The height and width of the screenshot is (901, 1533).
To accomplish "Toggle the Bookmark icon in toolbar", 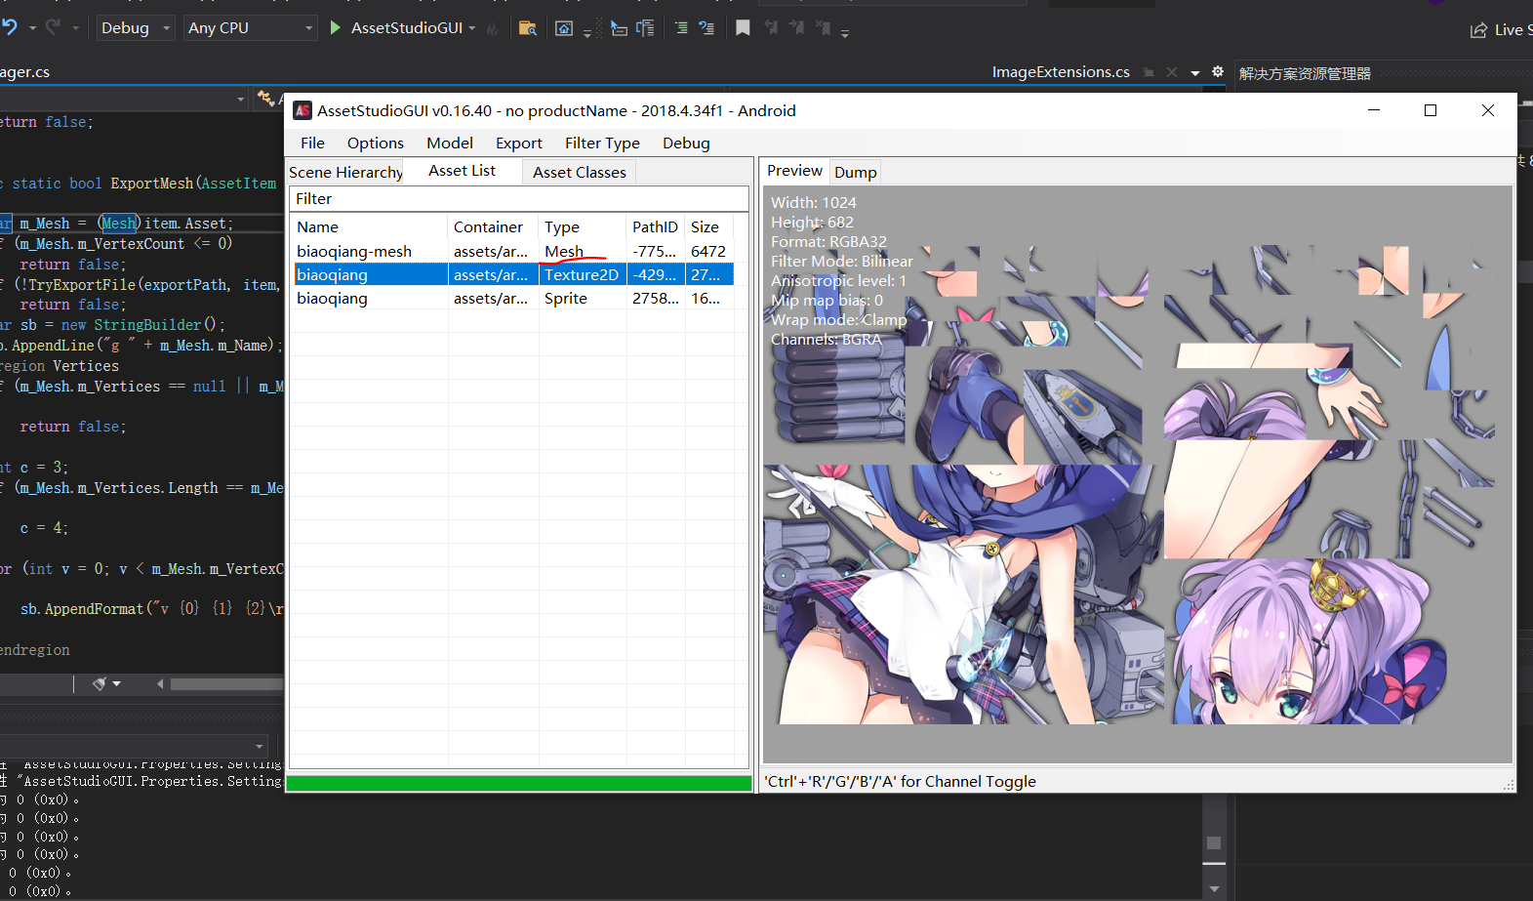I will coord(743,28).
